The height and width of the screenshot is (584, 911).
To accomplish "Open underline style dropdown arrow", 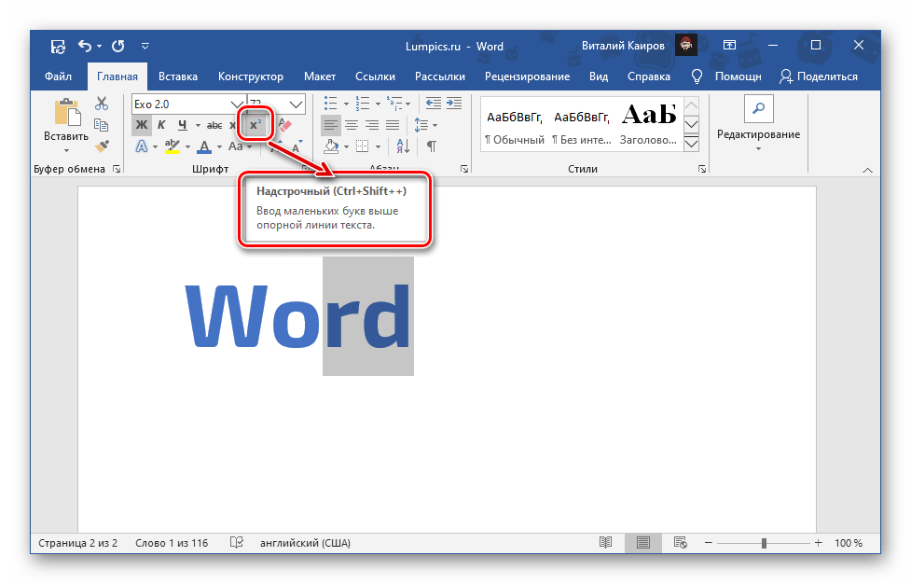I will point(198,126).
